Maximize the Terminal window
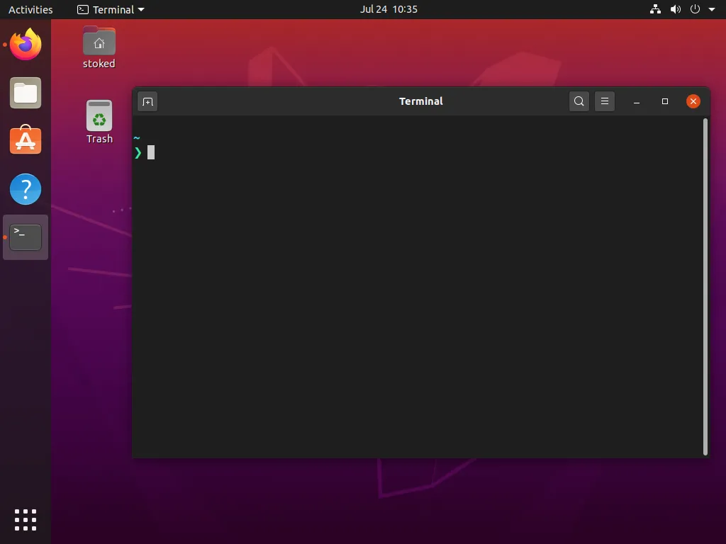The height and width of the screenshot is (544, 726). (665, 101)
